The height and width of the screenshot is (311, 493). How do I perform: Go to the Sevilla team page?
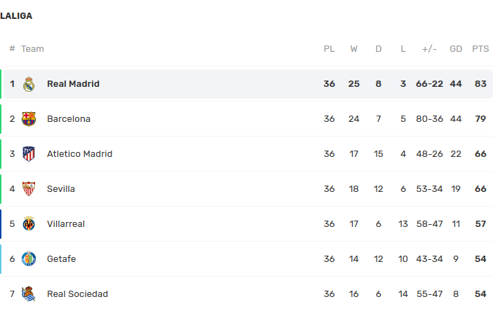(x=61, y=189)
